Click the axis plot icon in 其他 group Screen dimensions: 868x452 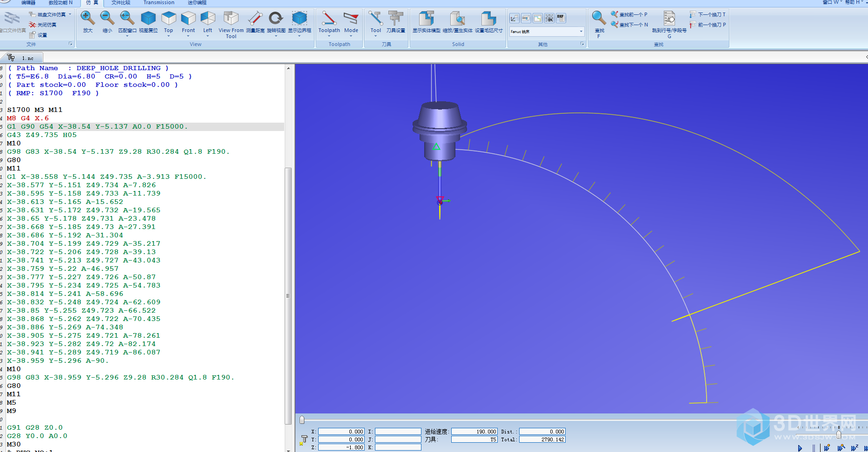(514, 18)
